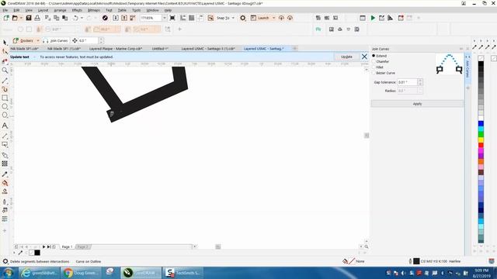Viewport: 497px width, 279px height.
Task: Select the Bézier Curve radio option
Action: (x=374, y=73)
